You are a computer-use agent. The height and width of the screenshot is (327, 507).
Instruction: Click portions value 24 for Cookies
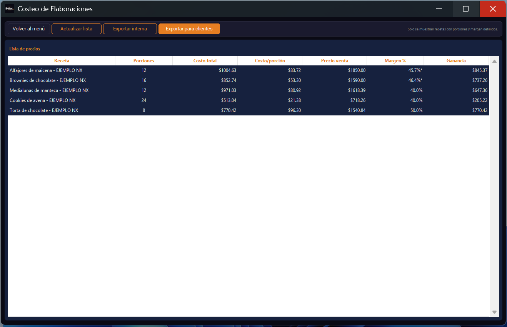[x=144, y=100]
